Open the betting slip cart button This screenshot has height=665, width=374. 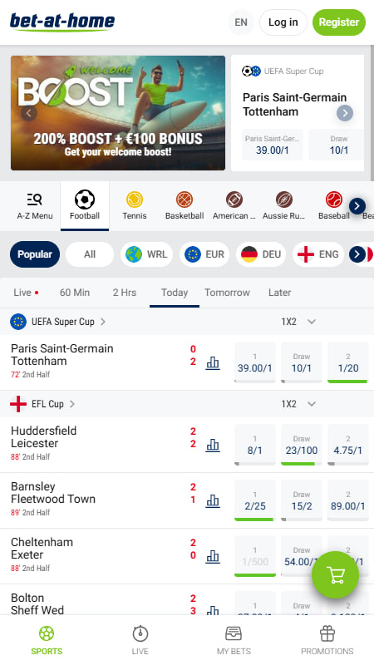point(335,574)
